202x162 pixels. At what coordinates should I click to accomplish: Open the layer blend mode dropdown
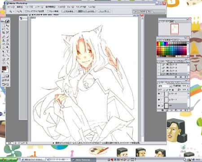171,86
